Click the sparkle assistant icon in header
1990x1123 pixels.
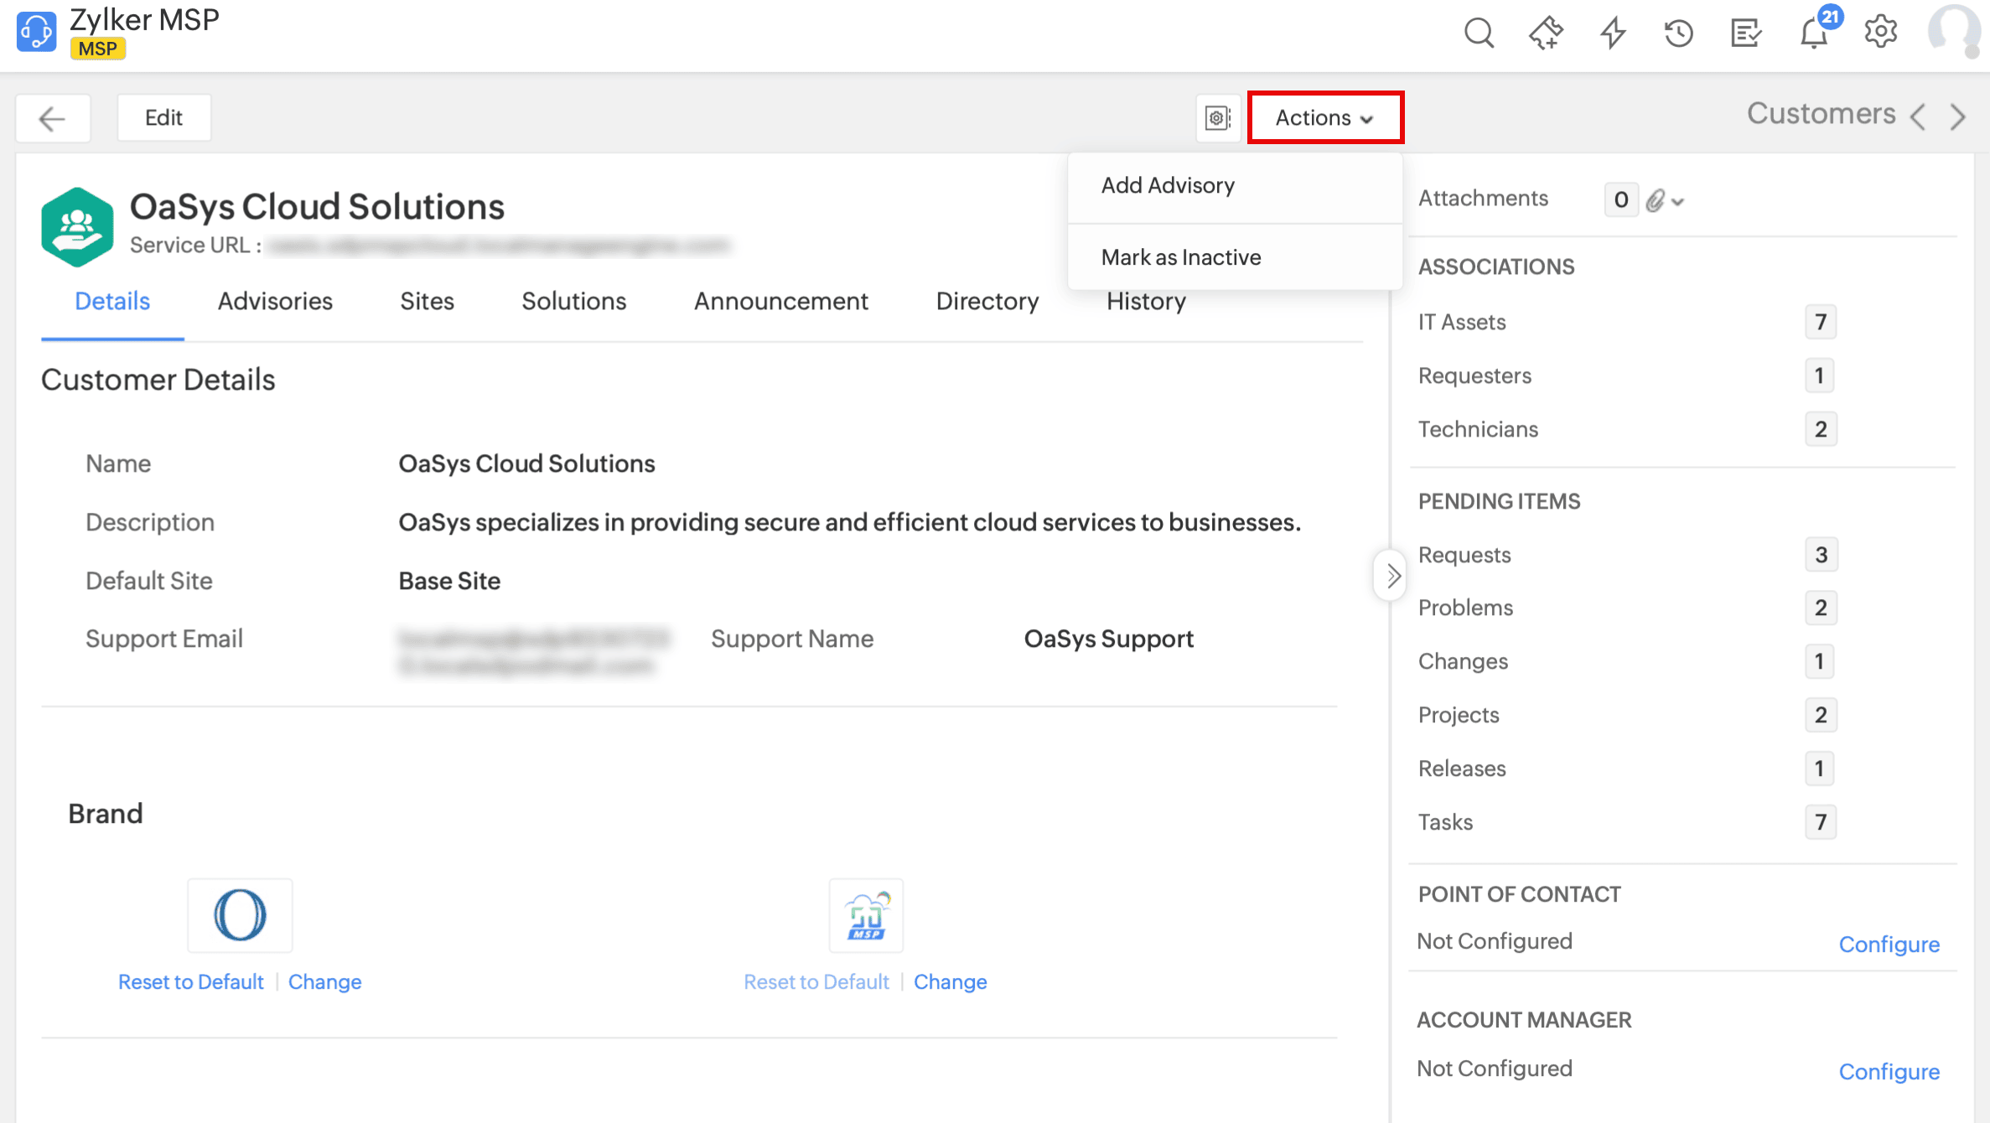(x=1546, y=34)
